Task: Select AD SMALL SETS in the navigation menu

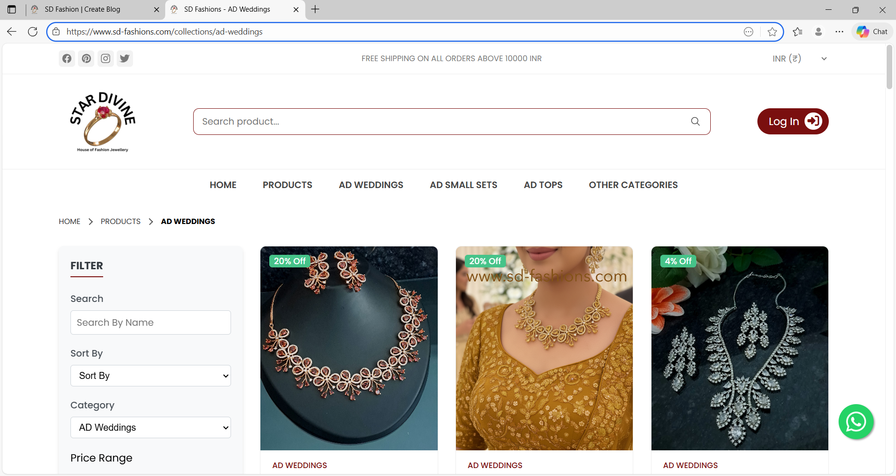Action: pos(463,185)
